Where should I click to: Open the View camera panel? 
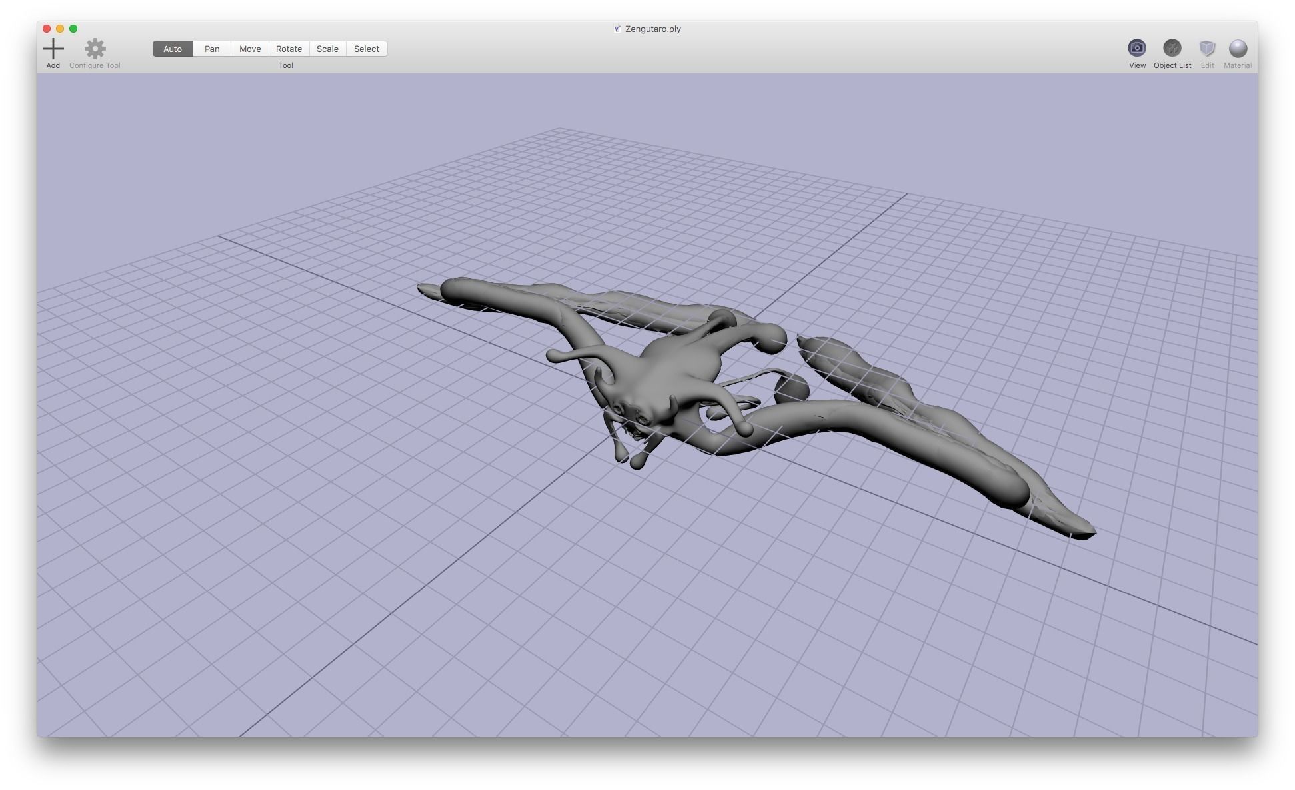coord(1136,48)
